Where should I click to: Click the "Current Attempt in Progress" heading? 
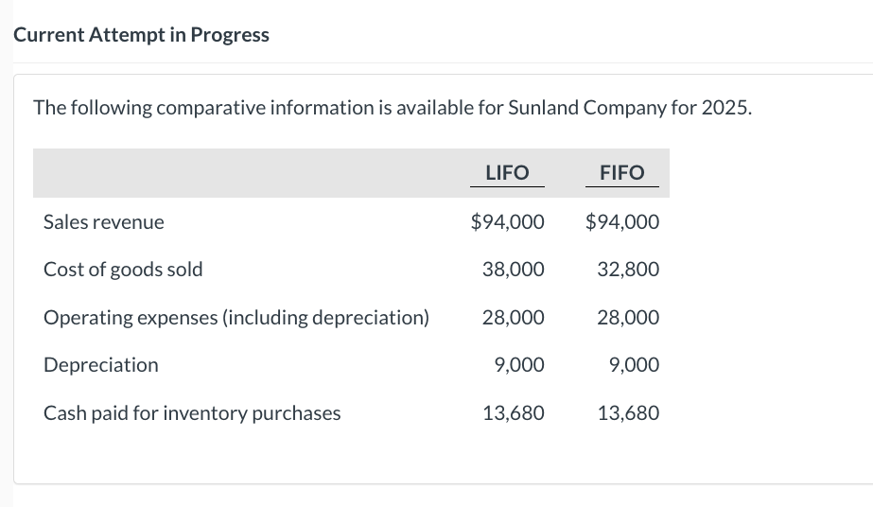point(141,35)
